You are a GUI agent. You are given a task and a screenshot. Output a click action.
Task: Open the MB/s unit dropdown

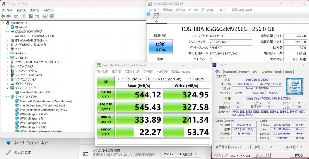pyautogui.click(x=201, y=79)
